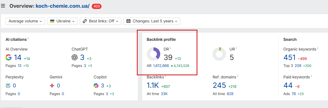The width and height of the screenshot is (328, 108).
Task: Click the AR value 1,612,666
Action: 161,66
